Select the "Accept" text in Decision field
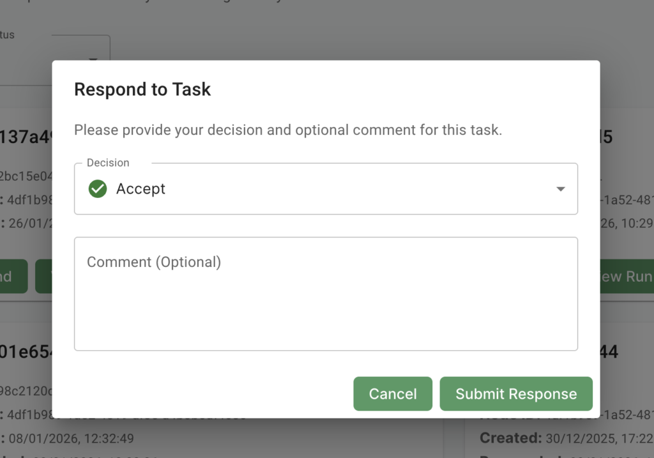This screenshot has height=458, width=654. point(141,189)
